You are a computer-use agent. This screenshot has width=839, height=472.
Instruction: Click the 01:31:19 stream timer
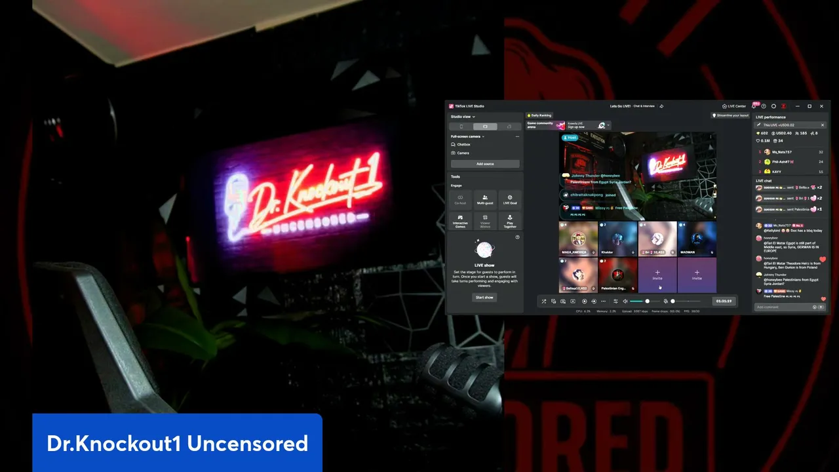tap(724, 301)
